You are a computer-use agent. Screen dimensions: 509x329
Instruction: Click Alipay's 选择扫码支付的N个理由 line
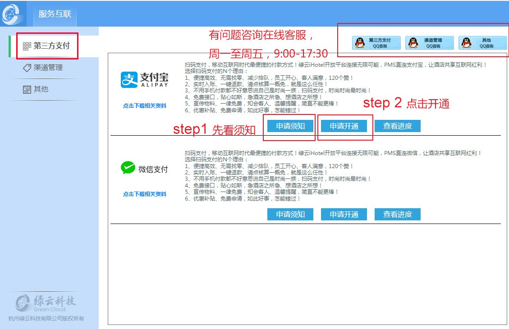point(216,71)
